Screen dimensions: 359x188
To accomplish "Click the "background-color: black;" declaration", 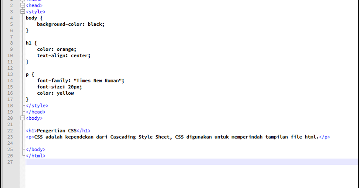I will [x=71, y=24].
